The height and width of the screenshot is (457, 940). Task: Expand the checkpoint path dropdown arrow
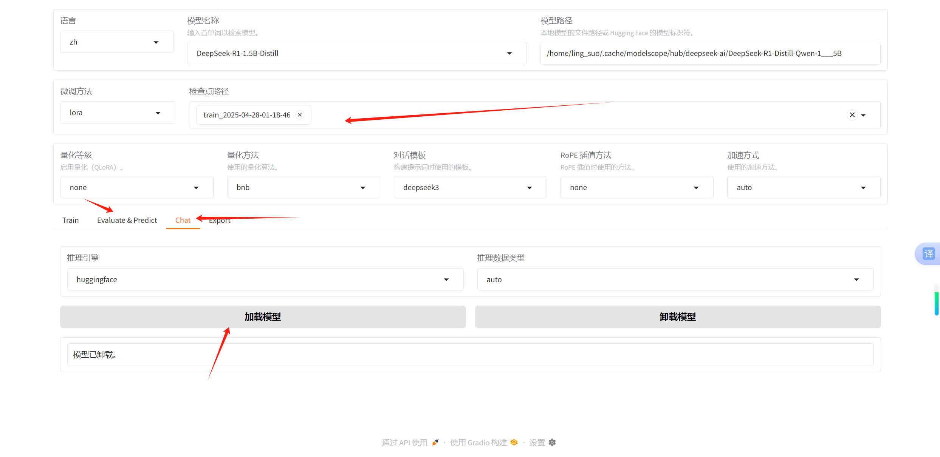pos(864,115)
